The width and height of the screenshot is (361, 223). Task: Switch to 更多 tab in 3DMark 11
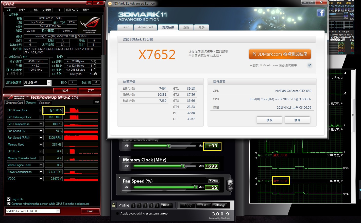201,27
